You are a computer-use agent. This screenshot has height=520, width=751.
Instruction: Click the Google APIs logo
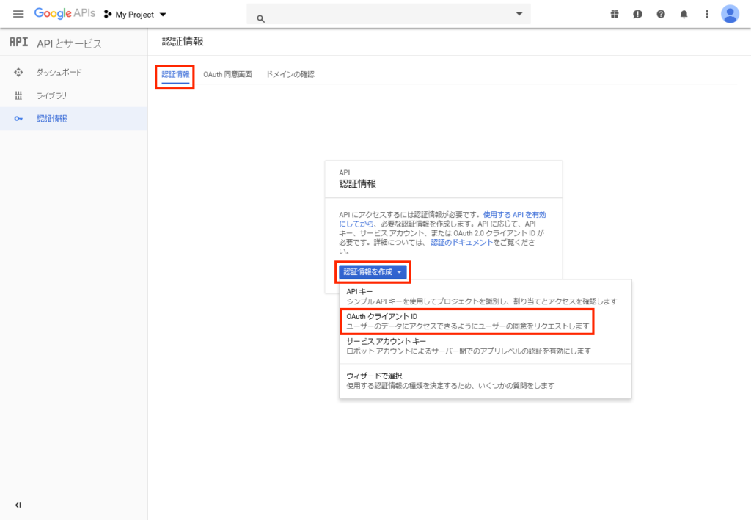click(65, 14)
